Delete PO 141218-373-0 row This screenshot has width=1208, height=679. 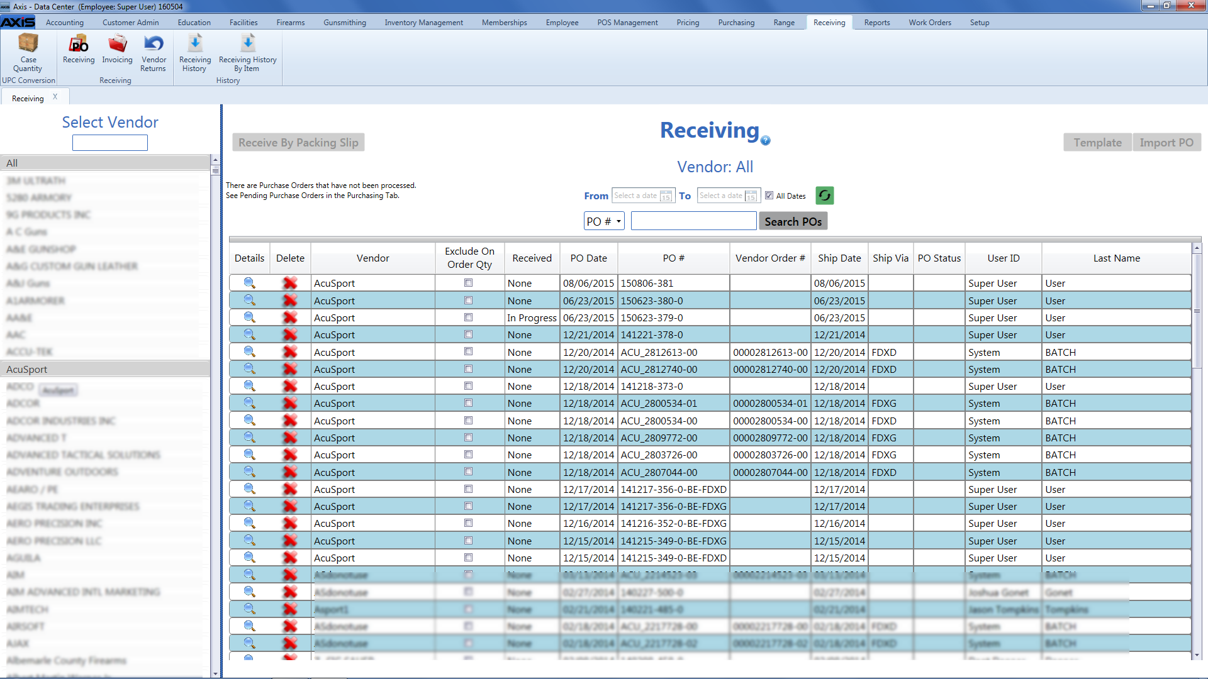(x=290, y=386)
